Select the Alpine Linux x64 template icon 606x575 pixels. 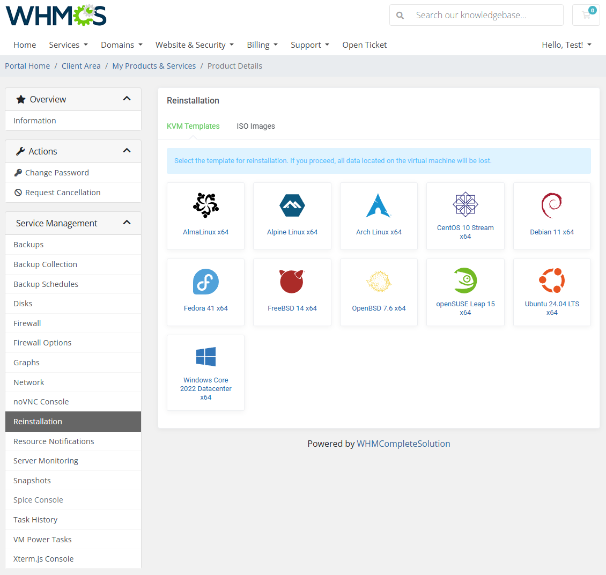292,205
